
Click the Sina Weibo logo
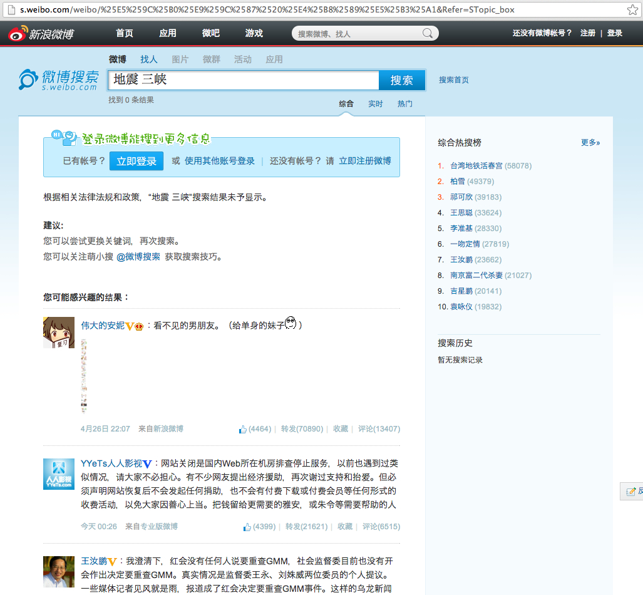(41, 34)
